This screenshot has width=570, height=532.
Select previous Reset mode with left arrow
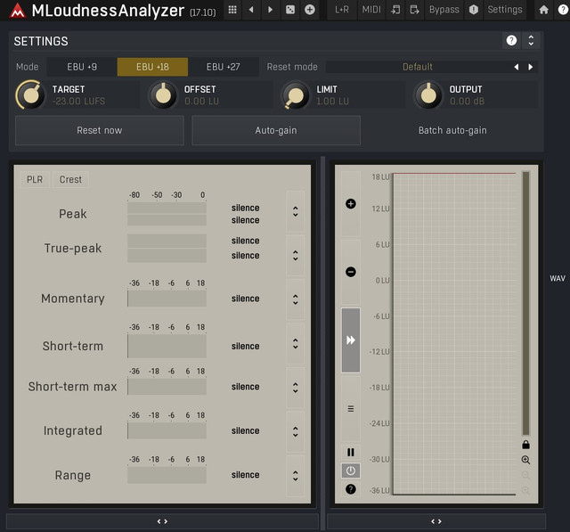[x=517, y=67]
